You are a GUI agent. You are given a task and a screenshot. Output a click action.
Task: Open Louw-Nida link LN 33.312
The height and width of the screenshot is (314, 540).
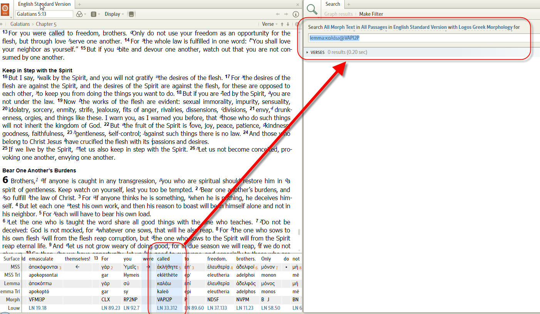167,308
